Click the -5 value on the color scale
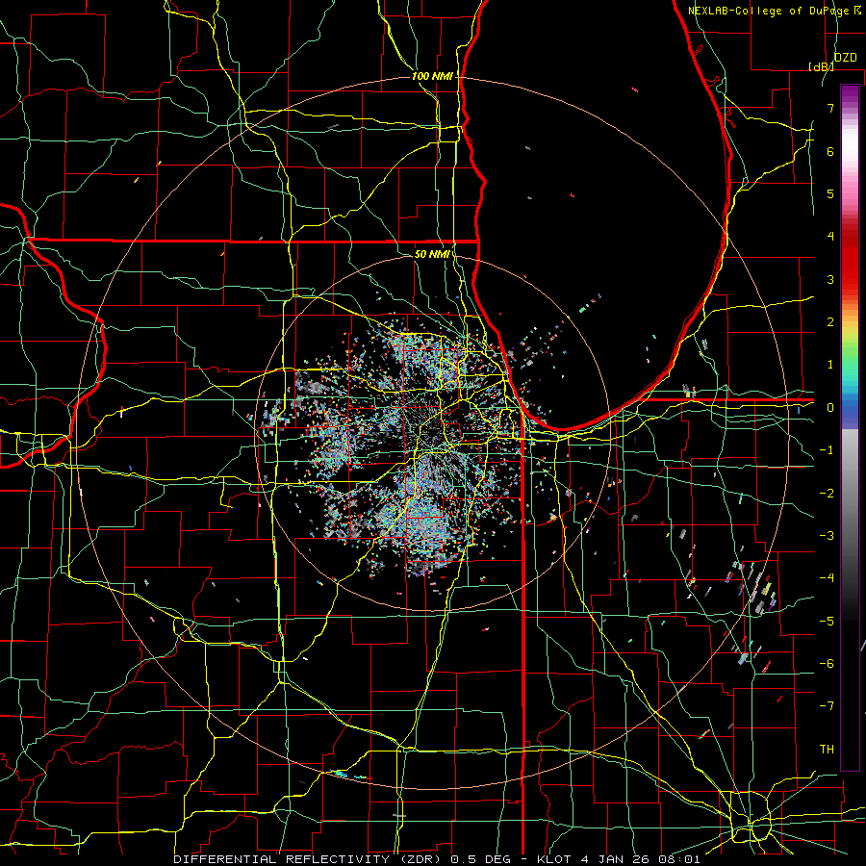 point(827,621)
